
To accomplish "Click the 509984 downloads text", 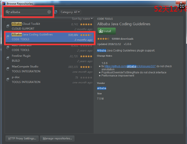I will coord(122,39).
